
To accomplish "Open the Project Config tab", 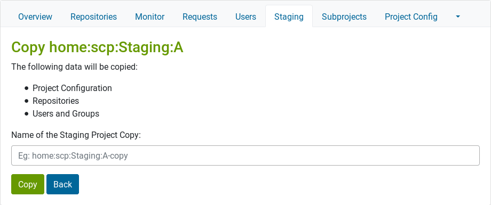I will [411, 17].
